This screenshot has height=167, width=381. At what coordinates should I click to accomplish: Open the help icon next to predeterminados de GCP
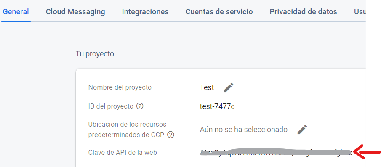pyautogui.click(x=171, y=135)
